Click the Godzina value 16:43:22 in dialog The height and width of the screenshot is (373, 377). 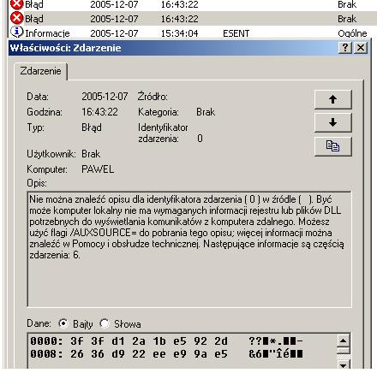[99, 112]
